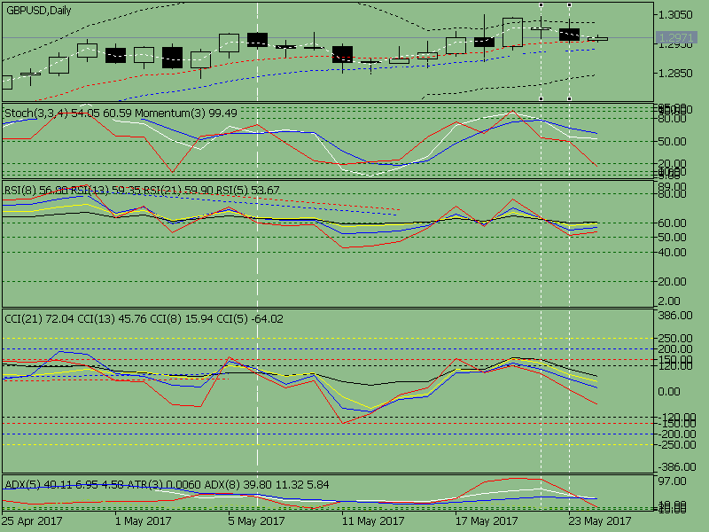Click the 97.00 value on ADX scale
Viewport: 709px width, 532px height.
[672, 481]
